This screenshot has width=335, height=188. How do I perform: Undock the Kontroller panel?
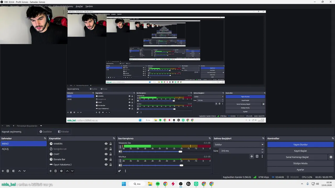pyautogui.click(x=333, y=138)
